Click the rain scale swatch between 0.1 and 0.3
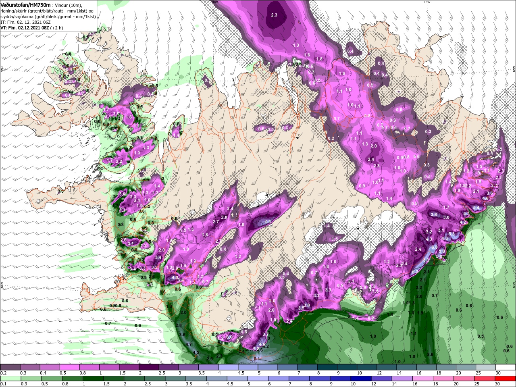516x387 pixels. pos(10,379)
